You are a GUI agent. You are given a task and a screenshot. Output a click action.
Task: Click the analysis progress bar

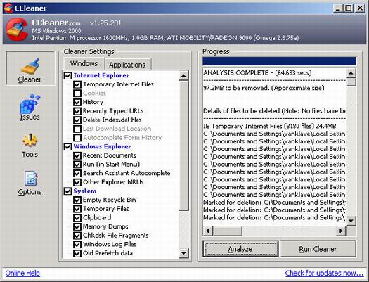pyautogui.click(x=279, y=61)
